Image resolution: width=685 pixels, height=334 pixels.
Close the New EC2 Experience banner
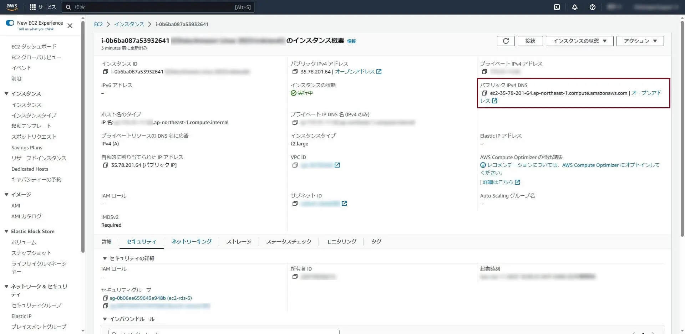coord(70,26)
